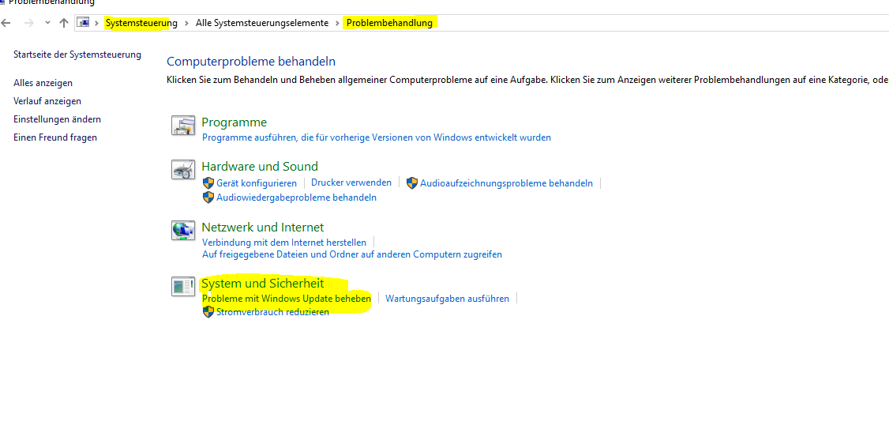Click the forward arrow in navigation bar
The image size is (889, 444).
(x=29, y=23)
